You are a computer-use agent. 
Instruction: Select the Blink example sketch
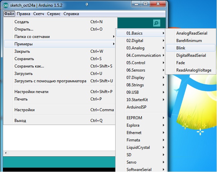tap(181, 48)
